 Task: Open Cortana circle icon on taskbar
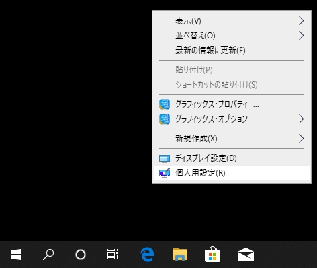coord(81,255)
